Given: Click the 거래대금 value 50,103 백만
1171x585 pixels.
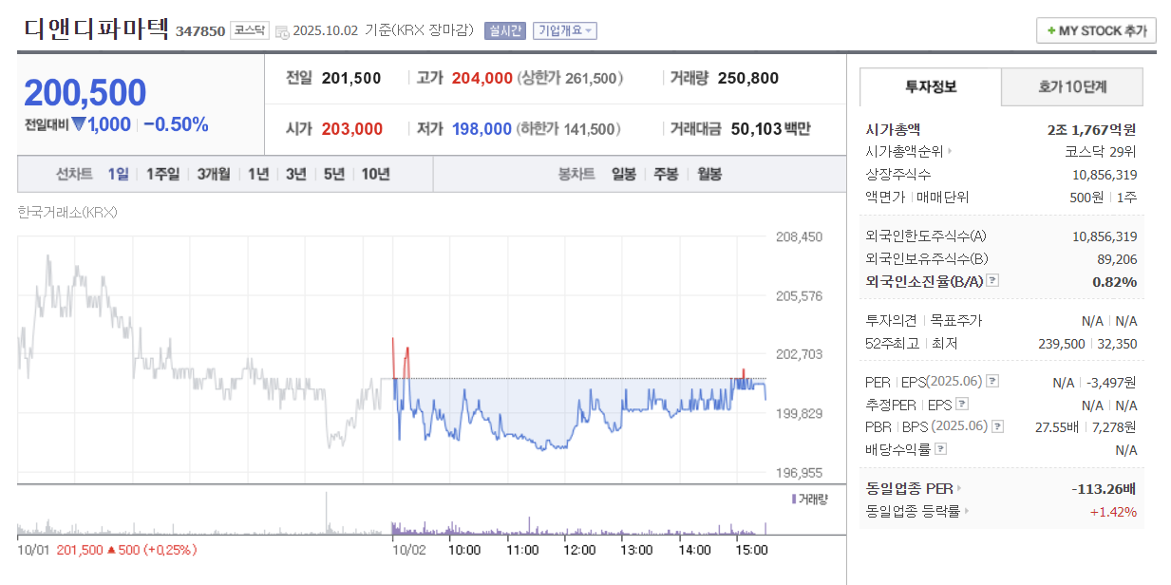Looking at the screenshot, I should 771,129.
